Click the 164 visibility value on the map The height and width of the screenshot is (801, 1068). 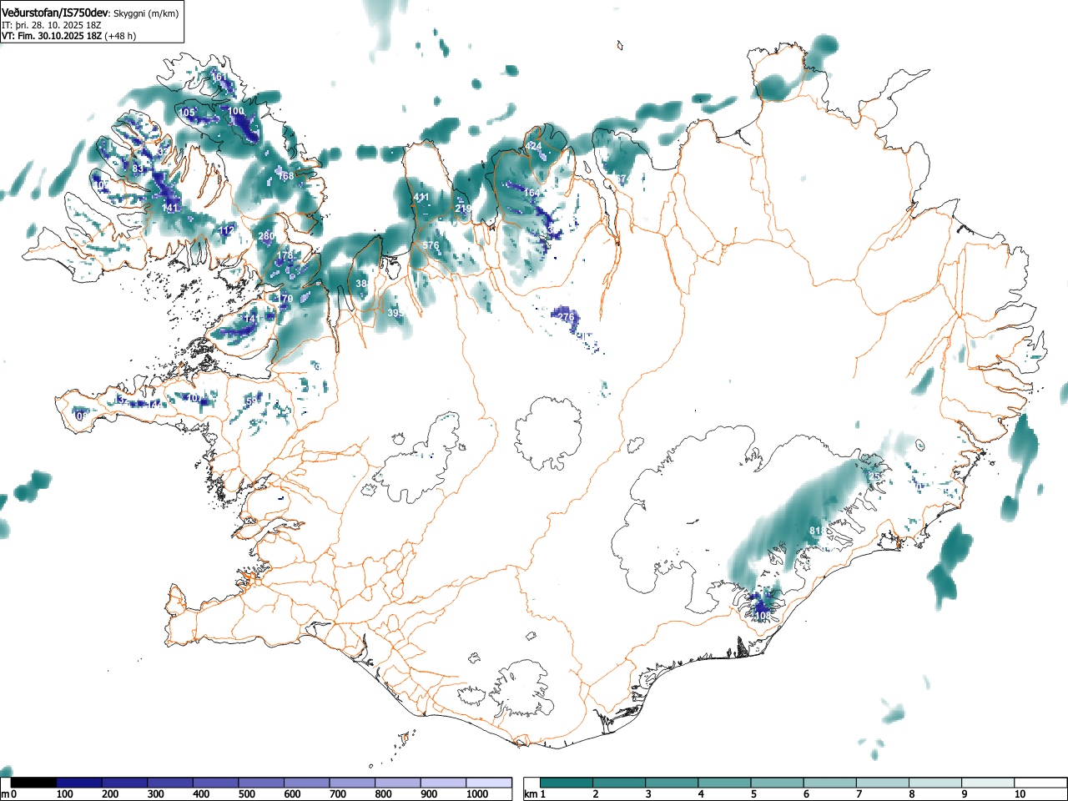[531, 193]
